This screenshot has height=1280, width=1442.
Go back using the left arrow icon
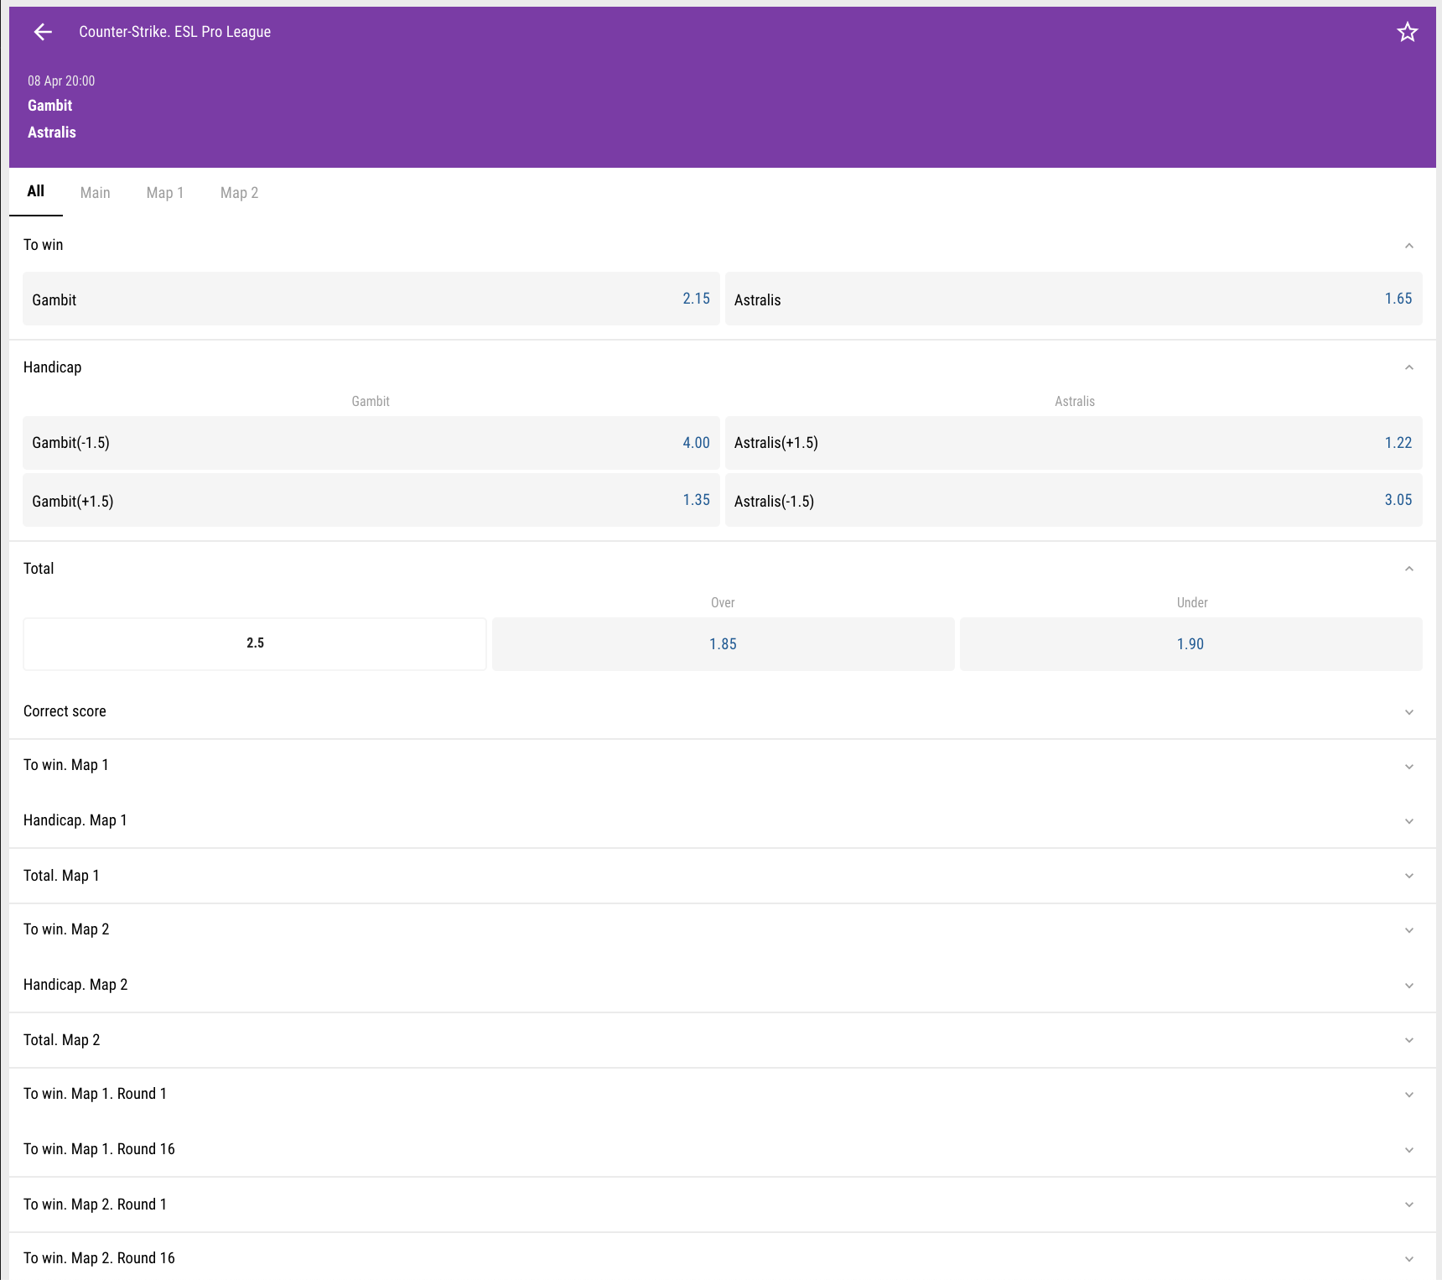click(x=43, y=32)
